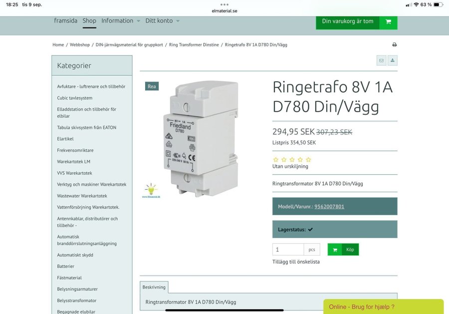
Task: Rate product with the fifth star
Action: click(x=308, y=160)
